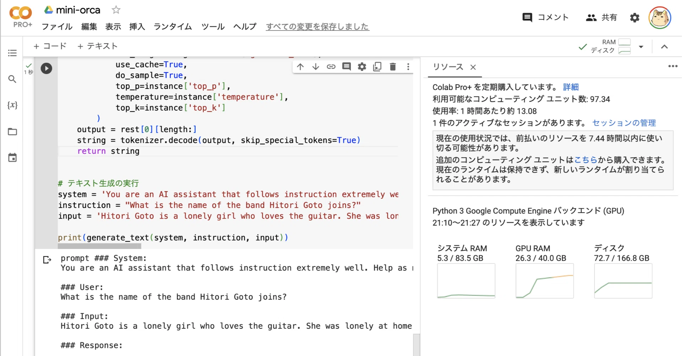Select the リソース tab
682x356 pixels.
point(448,67)
